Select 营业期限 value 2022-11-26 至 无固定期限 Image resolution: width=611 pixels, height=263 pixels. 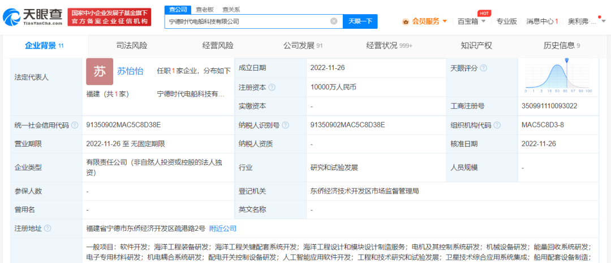126,144
